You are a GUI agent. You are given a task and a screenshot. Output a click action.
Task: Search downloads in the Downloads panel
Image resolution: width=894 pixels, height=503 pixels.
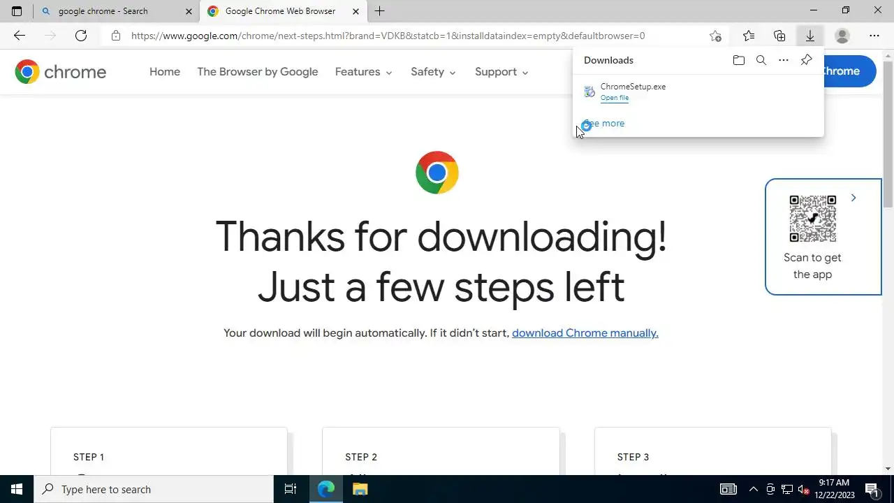click(761, 60)
